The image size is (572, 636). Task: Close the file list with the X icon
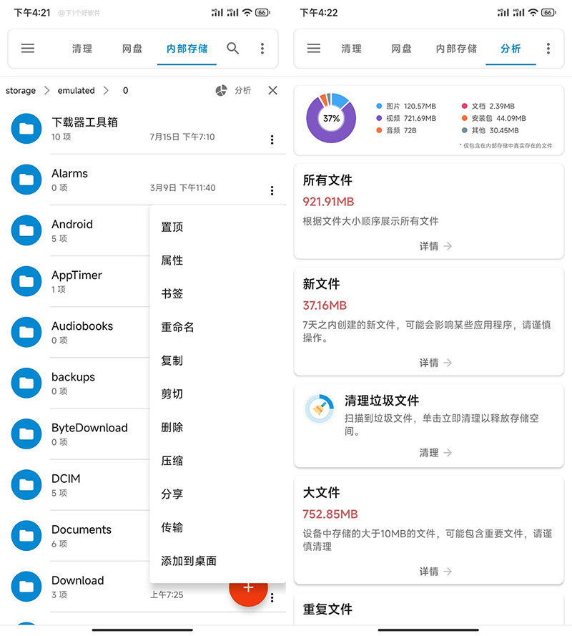click(x=272, y=90)
